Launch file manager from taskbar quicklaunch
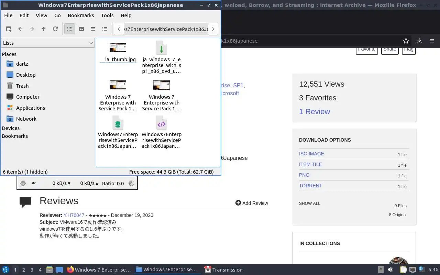440x275 pixels. coord(49,270)
